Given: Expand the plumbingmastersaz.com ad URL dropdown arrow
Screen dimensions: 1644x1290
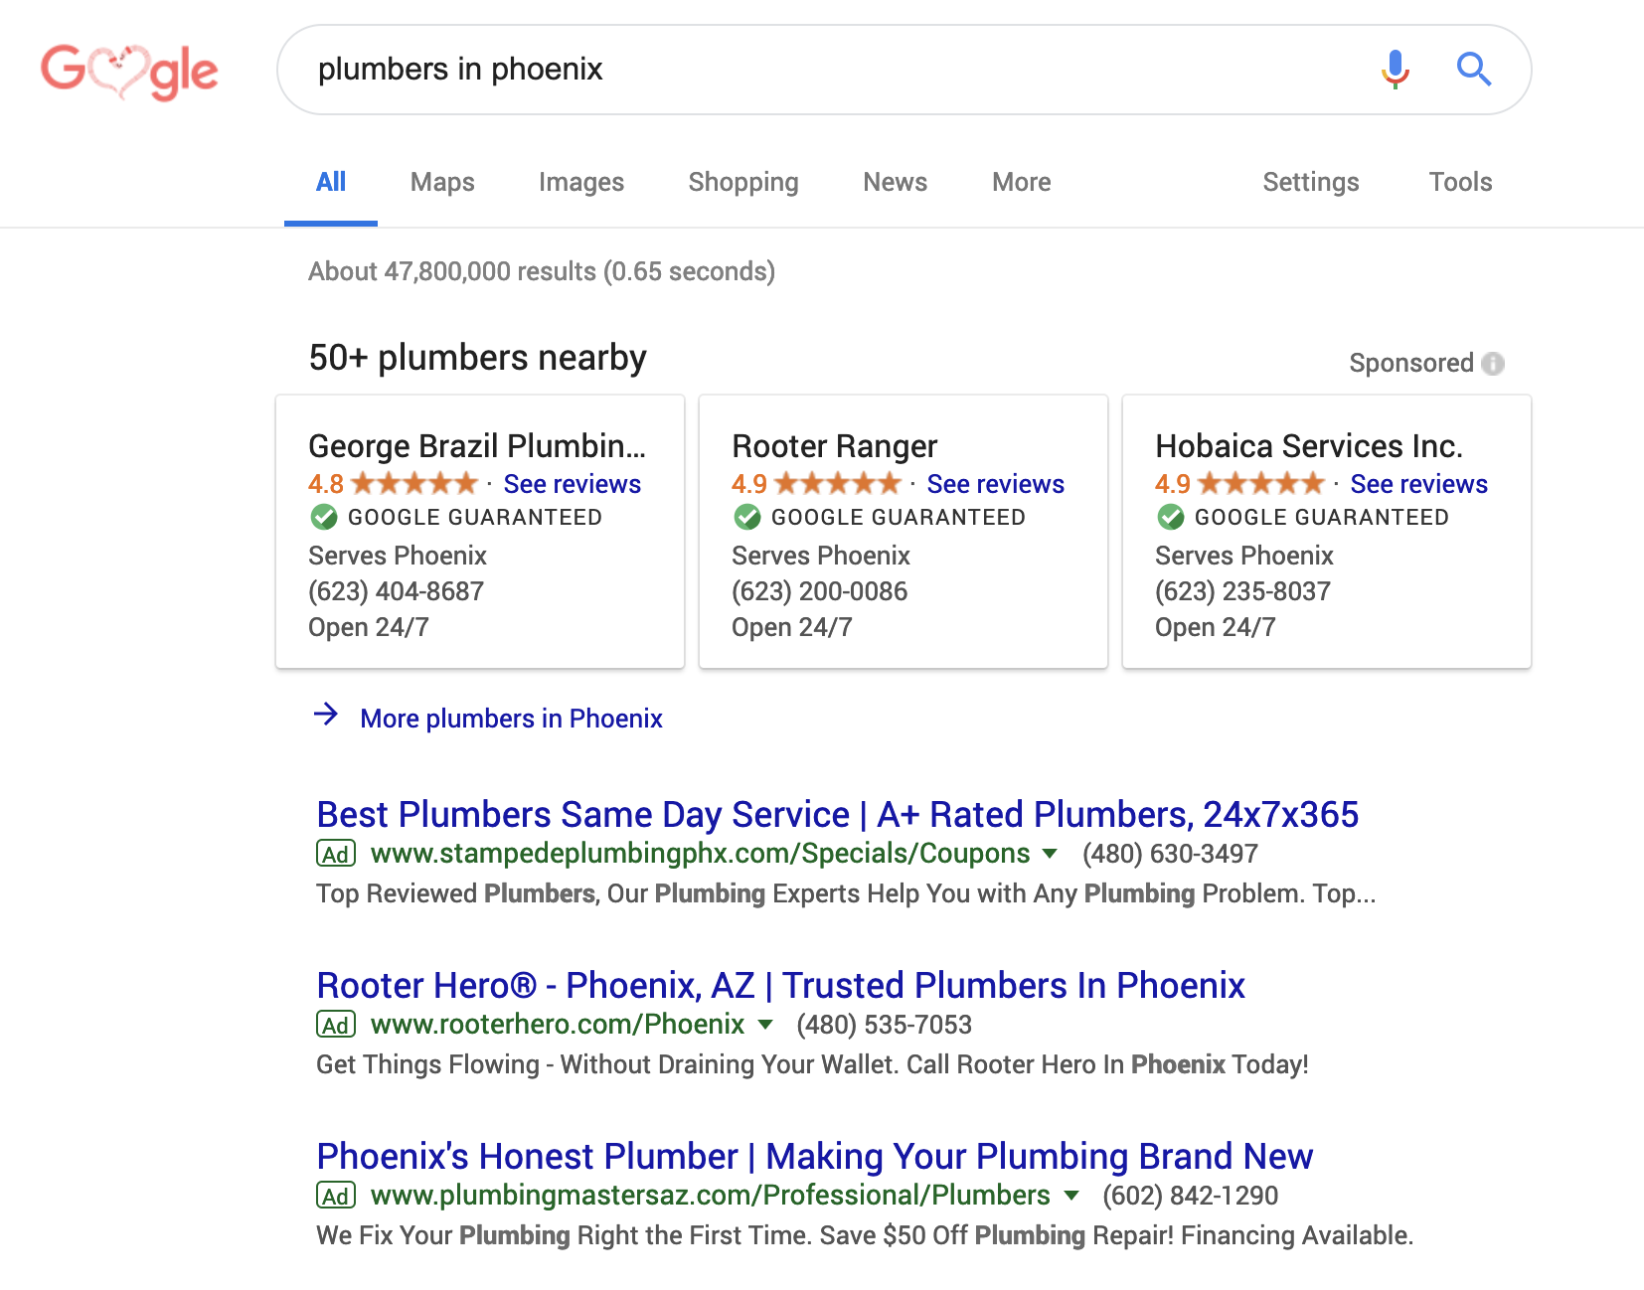Looking at the screenshot, I should pyautogui.click(x=1071, y=1196).
